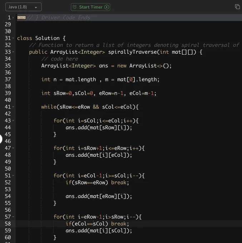
Task: Collapse the for loop fold at line 47
Action: 13,148
